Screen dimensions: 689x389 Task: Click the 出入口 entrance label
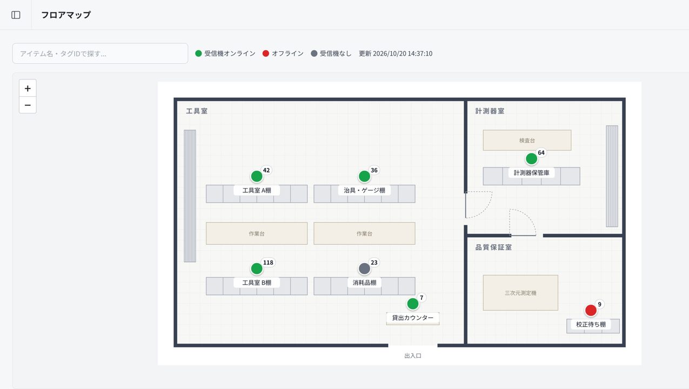click(x=413, y=356)
